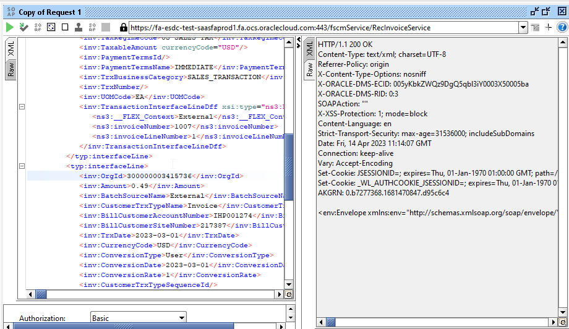Toggle the request/response splitter arrows
The width and height of the screenshot is (569, 329).
point(299,41)
